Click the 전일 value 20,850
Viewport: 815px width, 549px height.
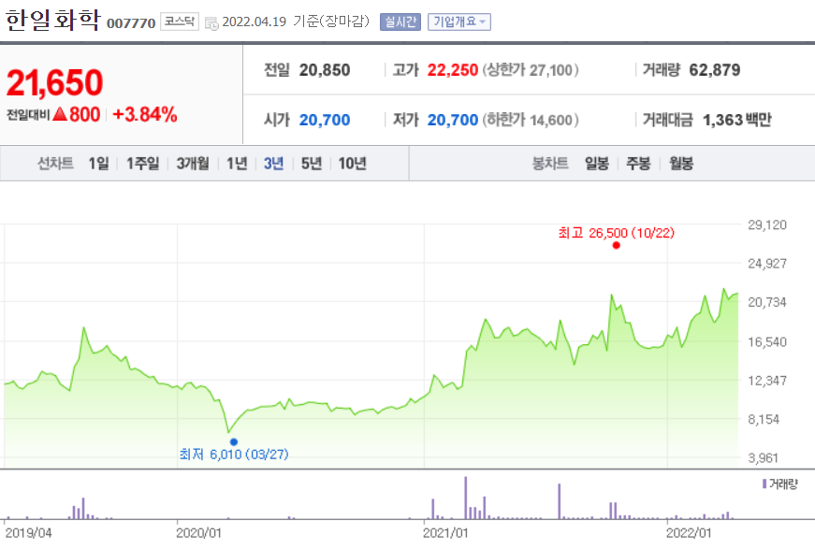pos(325,70)
